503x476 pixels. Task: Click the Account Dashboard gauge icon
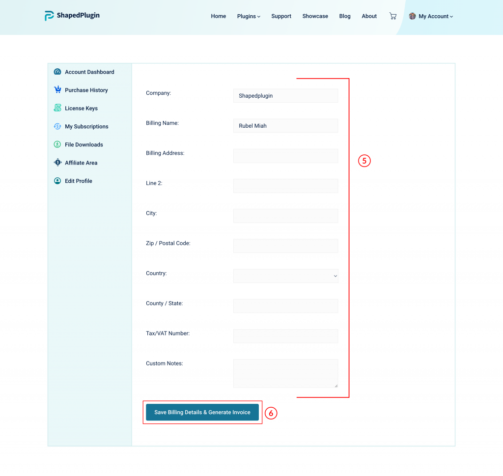57,72
